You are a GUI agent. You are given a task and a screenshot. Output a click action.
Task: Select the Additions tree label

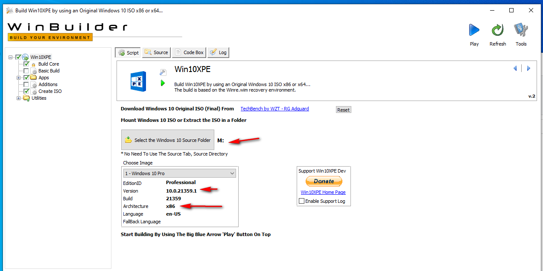48,84
